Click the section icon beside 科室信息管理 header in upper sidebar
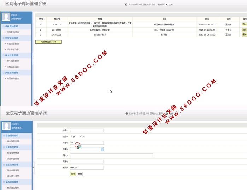Image resolution: width=247 pixels, height=190 pixels. click(4, 38)
